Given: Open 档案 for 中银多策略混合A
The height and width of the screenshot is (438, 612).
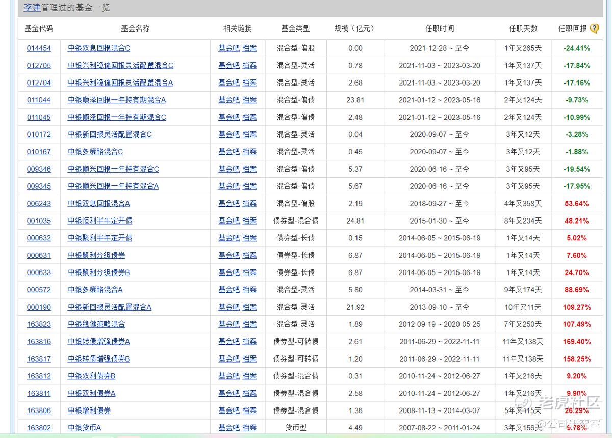Looking at the screenshot, I should 249,290.
